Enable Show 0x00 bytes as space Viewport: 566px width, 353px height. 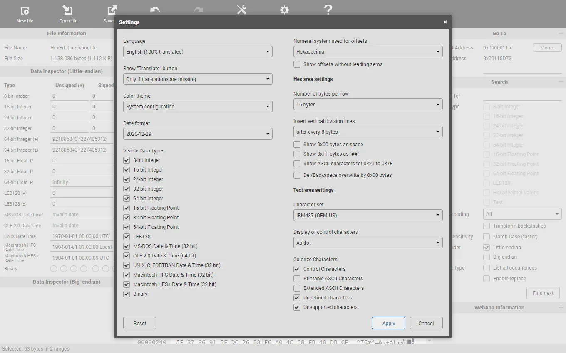297,145
